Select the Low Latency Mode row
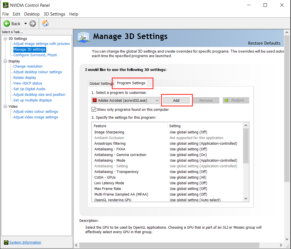291x249 pixels. pyautogui.click(x=167, y=183)
